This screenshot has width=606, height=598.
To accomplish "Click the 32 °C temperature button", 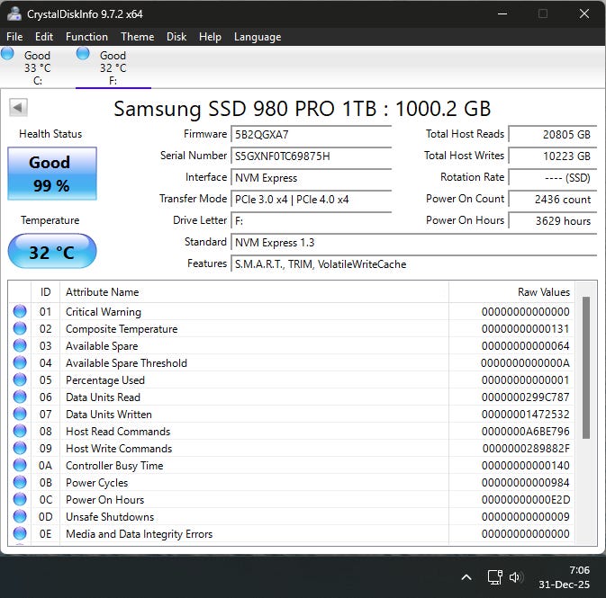I will [x=51, y=252].
